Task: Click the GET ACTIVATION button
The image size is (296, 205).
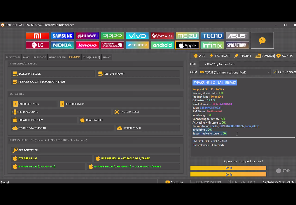Action: coord(96,150)
